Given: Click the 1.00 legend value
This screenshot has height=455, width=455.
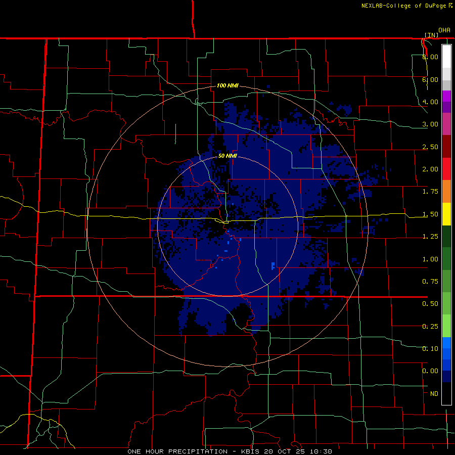Looking at the screenshot, I should point(430,259).
